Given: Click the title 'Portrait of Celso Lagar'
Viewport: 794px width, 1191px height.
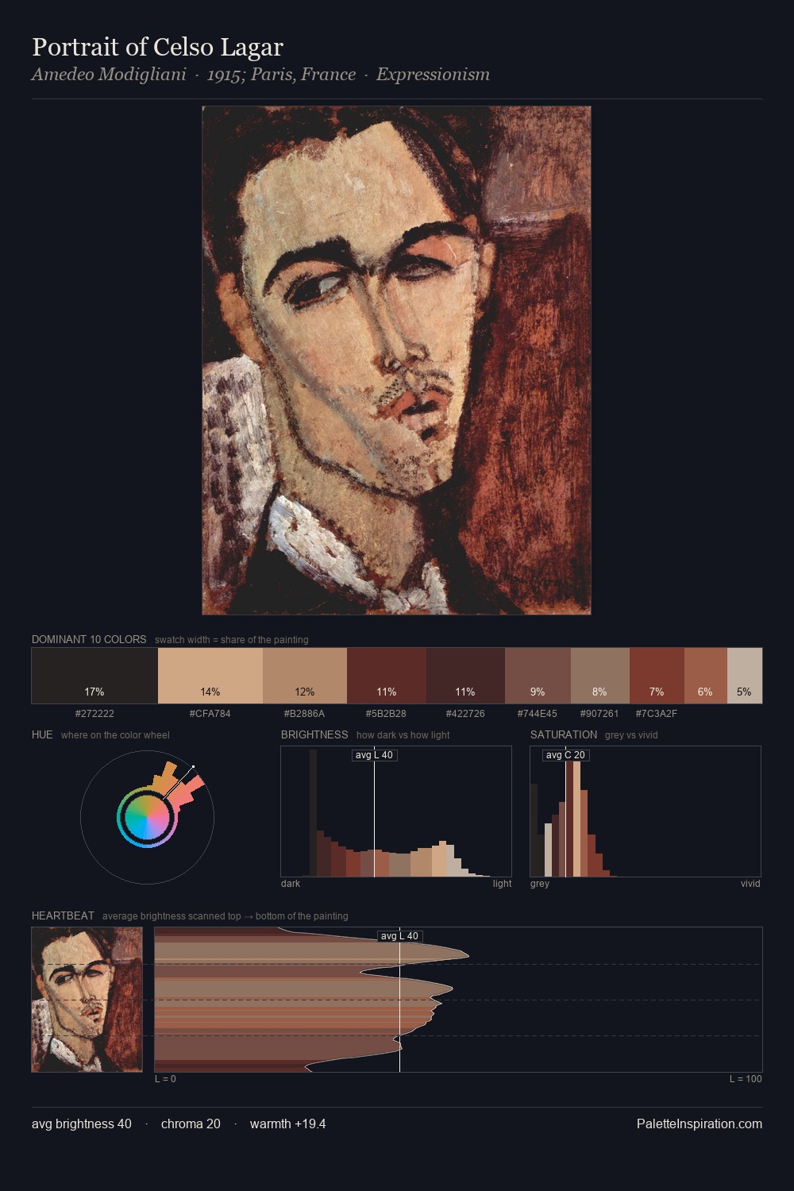Looking at the screenshot, I should point(157,47).
